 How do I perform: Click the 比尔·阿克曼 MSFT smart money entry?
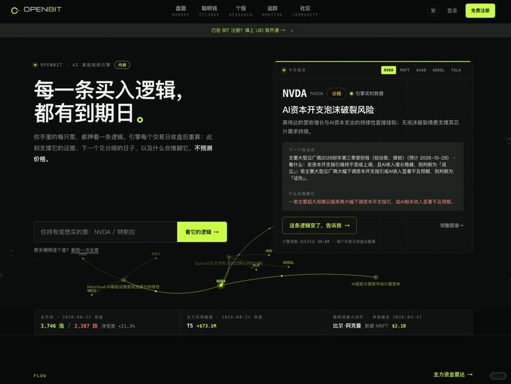pyautogui.click(x=369, y=326)
